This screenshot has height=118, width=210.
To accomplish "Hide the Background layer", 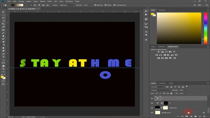I will (x=152, y=112).
